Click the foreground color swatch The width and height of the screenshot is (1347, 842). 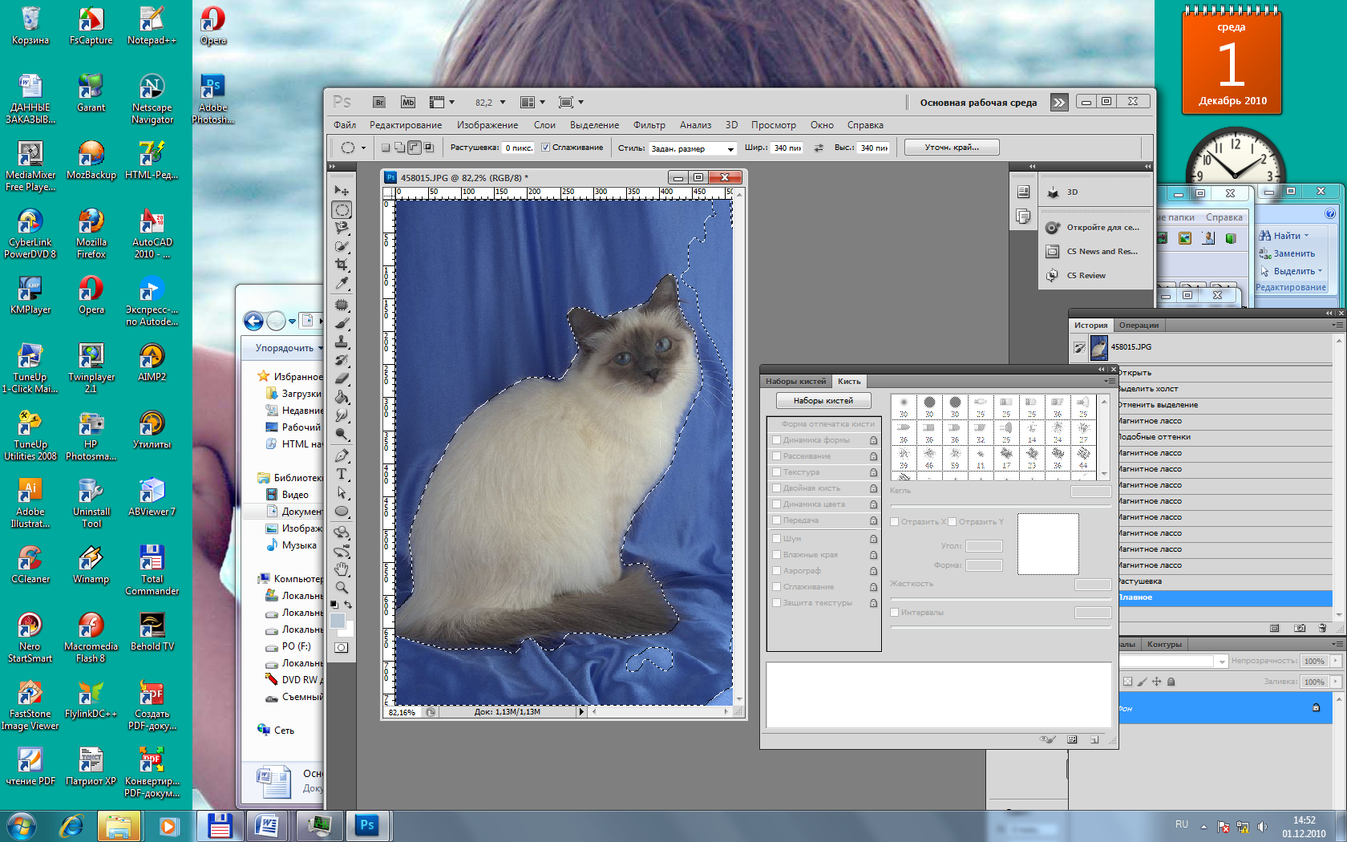(338, 621)
